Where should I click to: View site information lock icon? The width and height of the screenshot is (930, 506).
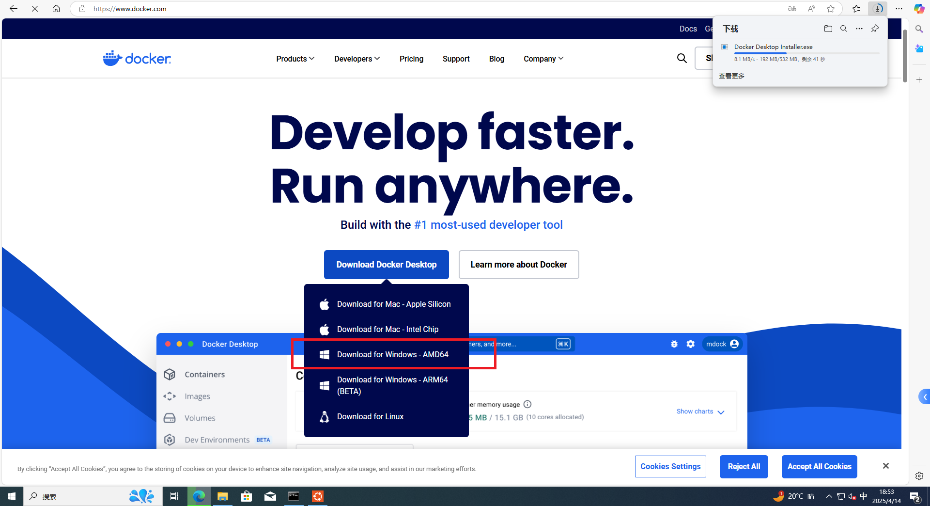click(x=82, y=9)
